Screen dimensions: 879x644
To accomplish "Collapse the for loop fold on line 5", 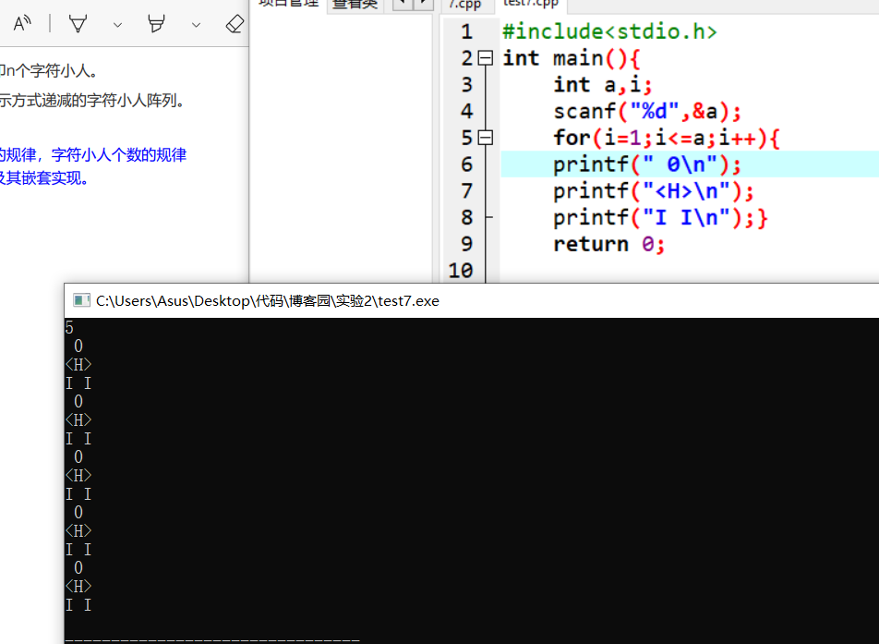I will coord(486,138).
